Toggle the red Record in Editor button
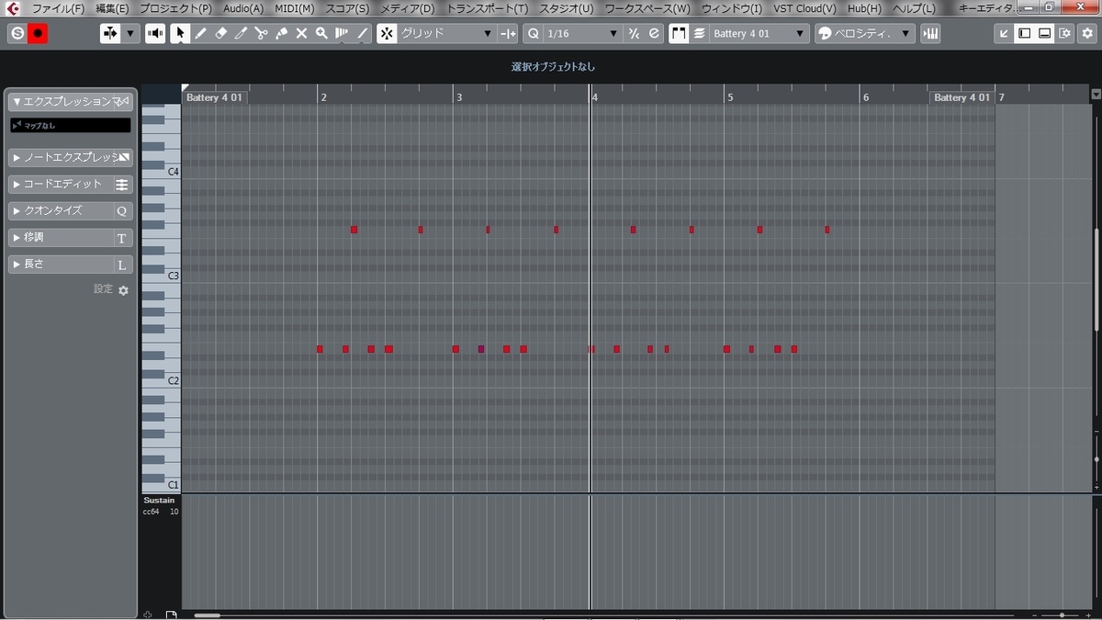The image size is (1102, 620). click(x=38, y=33)
